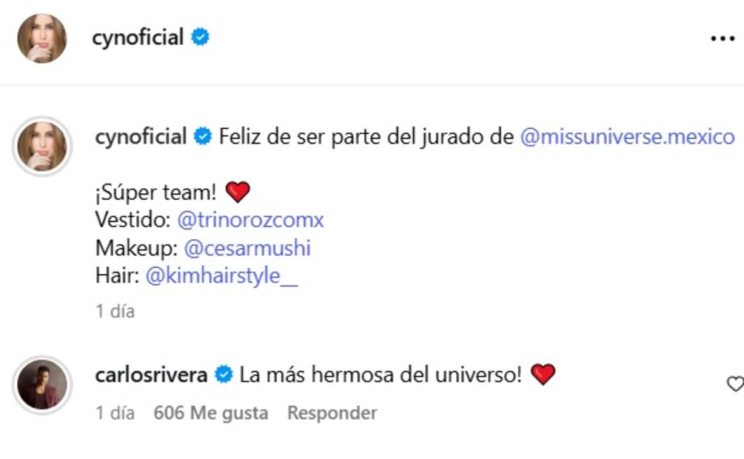Click the cynoficial avatar beside the caption
This screenshot has width=744, height=459.
point(42,146)
